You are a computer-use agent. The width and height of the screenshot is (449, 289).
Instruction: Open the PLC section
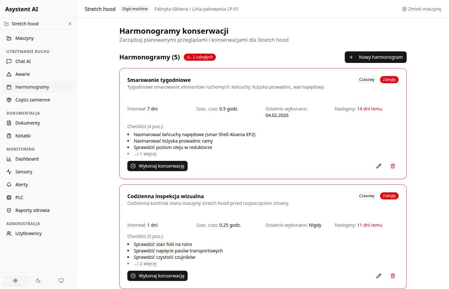[x=18, y=197]
